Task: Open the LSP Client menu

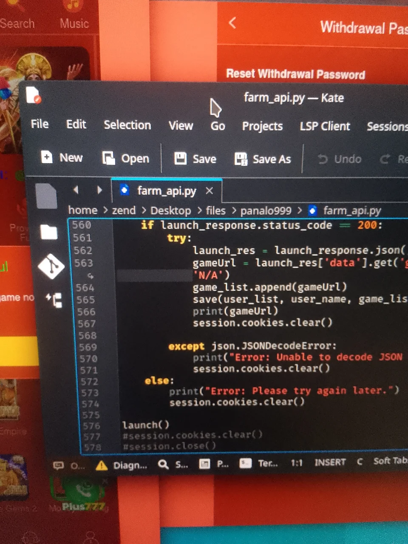Action: point(325,126)
